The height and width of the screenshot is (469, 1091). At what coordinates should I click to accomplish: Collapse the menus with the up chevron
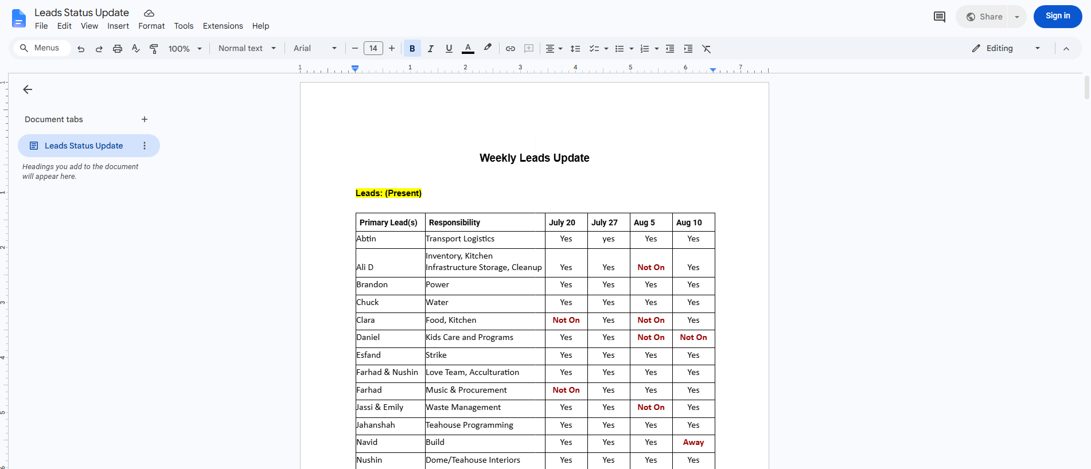click(1066, 49)
